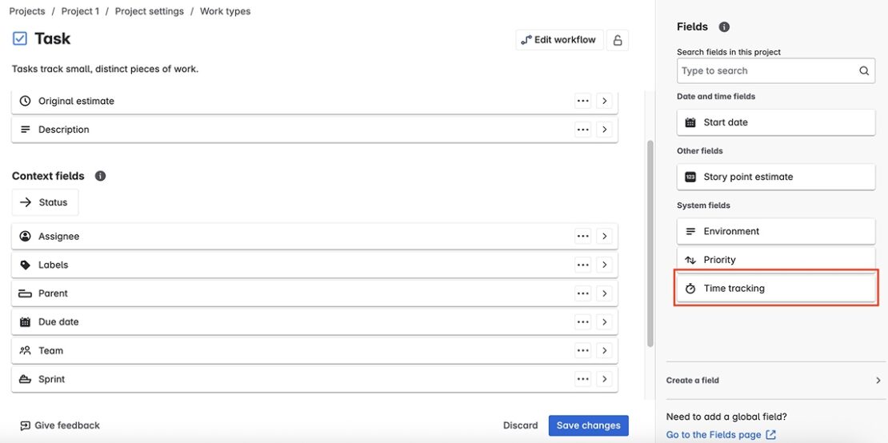Open more options for Parent
The image size is (888, 443).
pyautogui.click(x=582, y=293)
